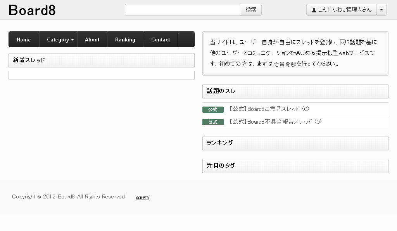Expand the Category dropdown menu
Screen dimensions: 397x231
point(60,40)
